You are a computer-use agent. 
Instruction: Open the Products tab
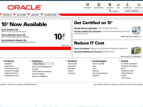(x=7, y=15)
